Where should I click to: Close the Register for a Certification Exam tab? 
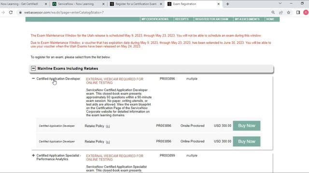click(x=161, y=4)
